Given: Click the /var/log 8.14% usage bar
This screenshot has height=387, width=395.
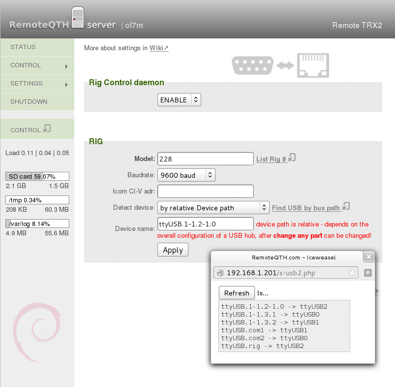Looking at the screenshot, I should pyautogui.click(x=37, y=224).
